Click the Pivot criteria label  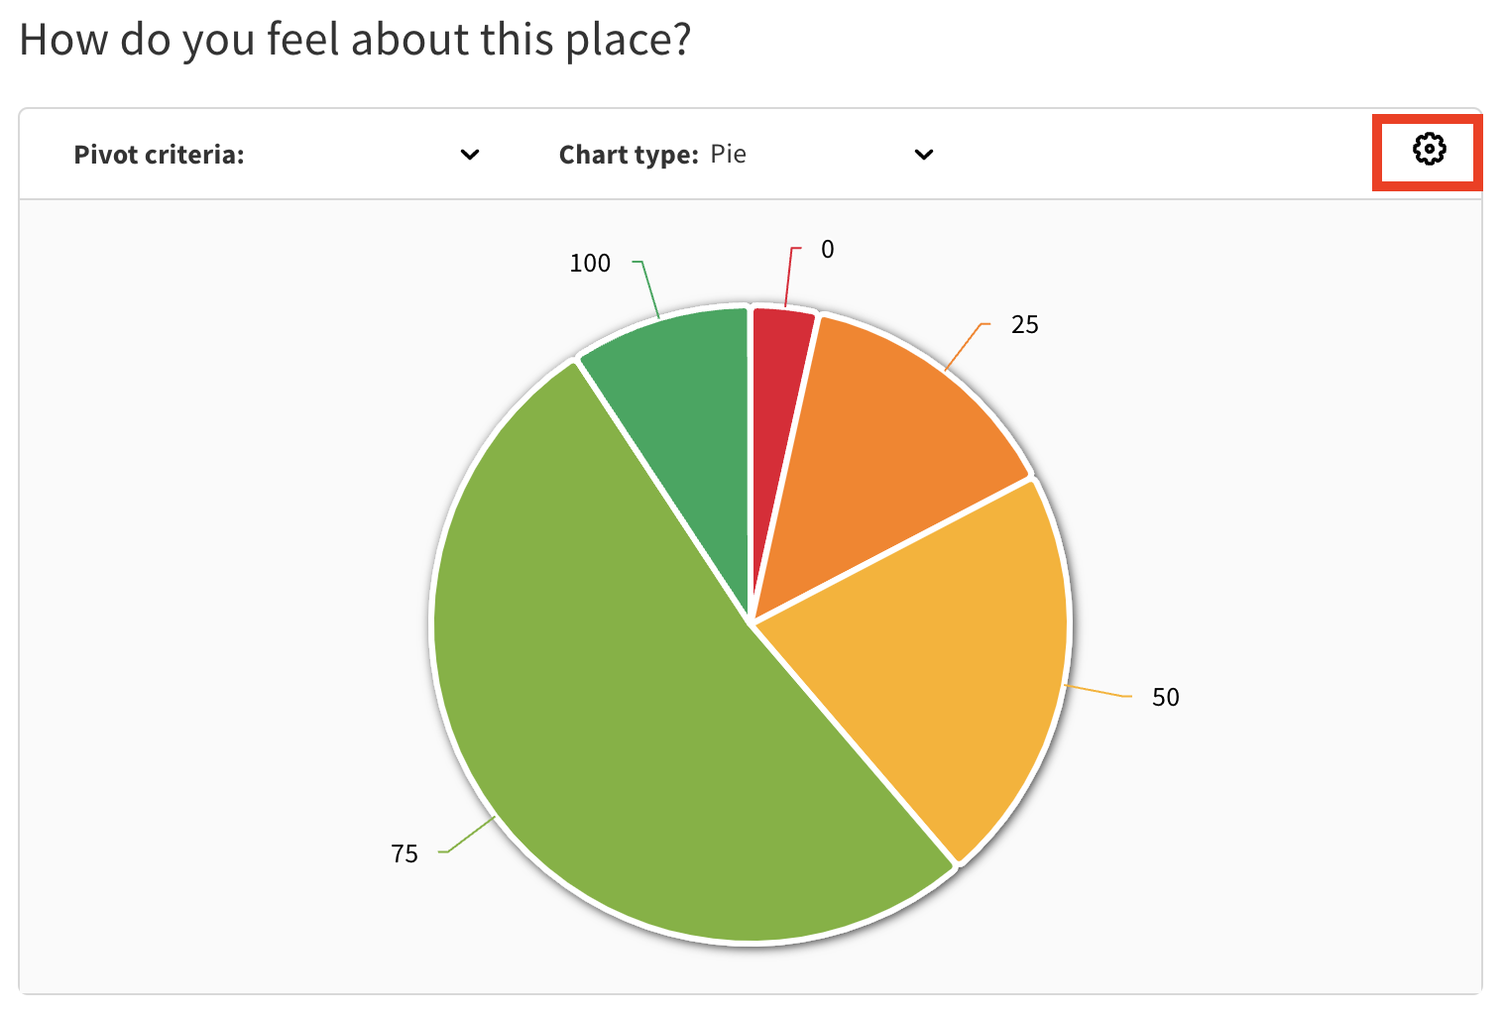pyautogui.click(x=159, y=155)
